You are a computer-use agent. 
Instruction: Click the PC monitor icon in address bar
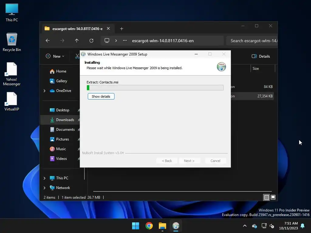tap(107, 41)
